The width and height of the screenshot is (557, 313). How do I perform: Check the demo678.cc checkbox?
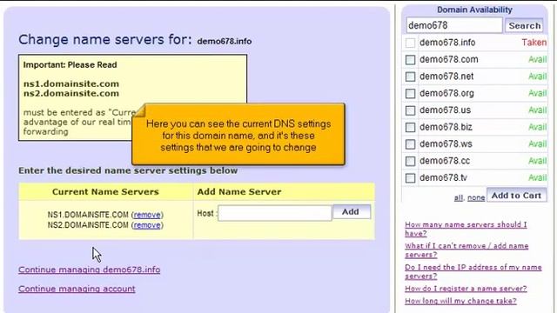tap(410, 161)
